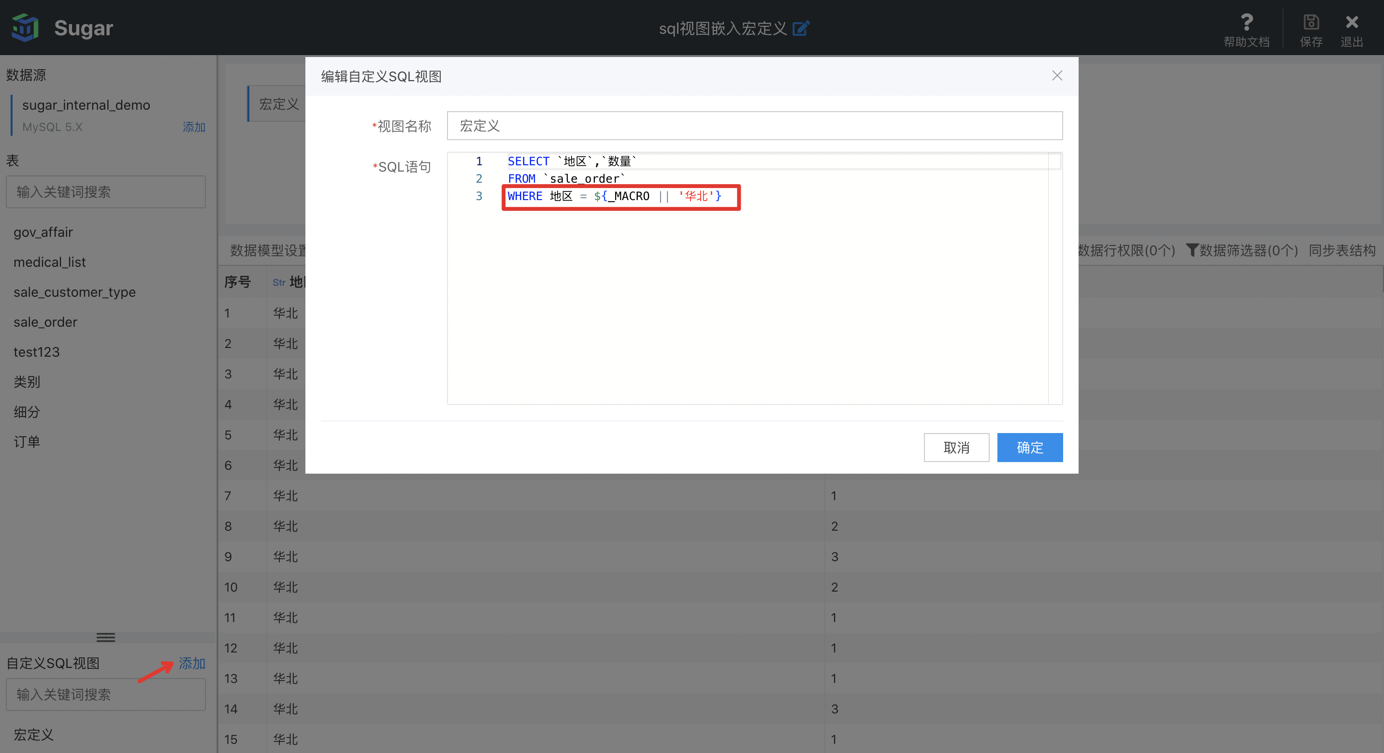Screen dimensions: 1384x753
Task: Click the view name input field
Action: pyautogui.click(x=754, y=126)
